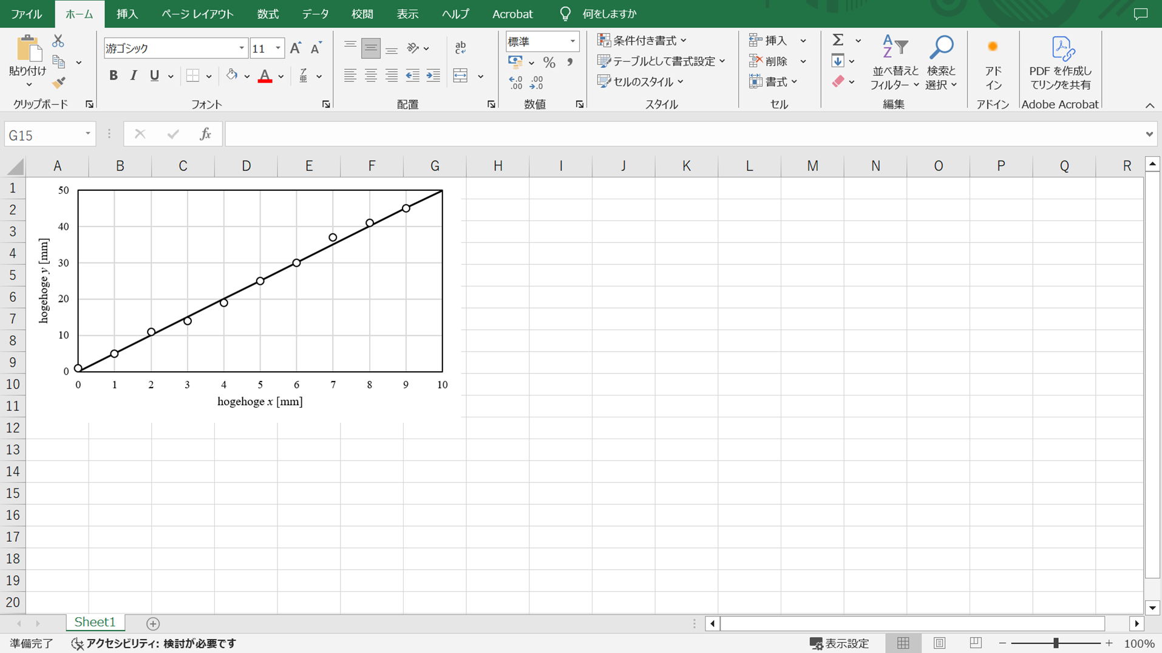Toggle italic formatting
This screenshot has width=1162, height=653.
pos(134,75)
